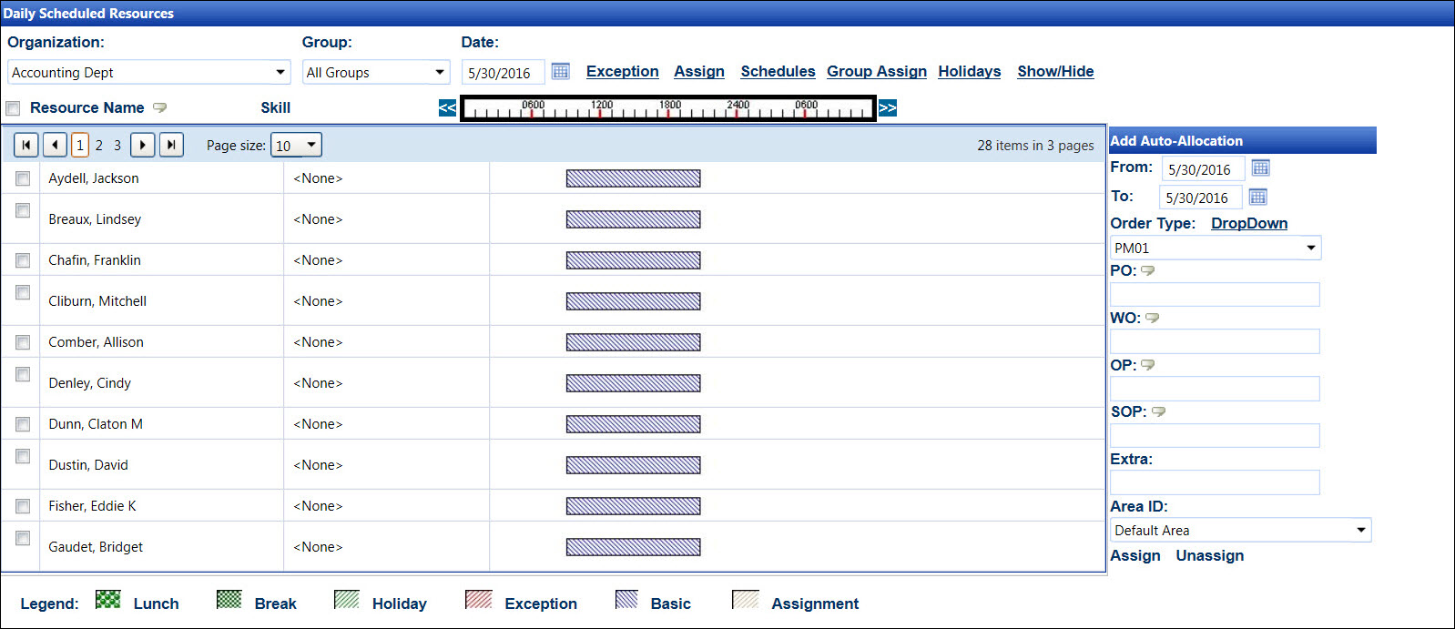
Task: Select the Comber, Allison checkbox
Action: click(23, 342)
